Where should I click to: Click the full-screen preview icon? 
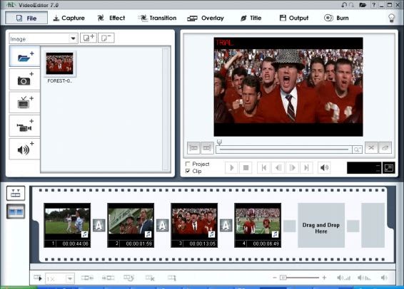[x=388, y=168]
